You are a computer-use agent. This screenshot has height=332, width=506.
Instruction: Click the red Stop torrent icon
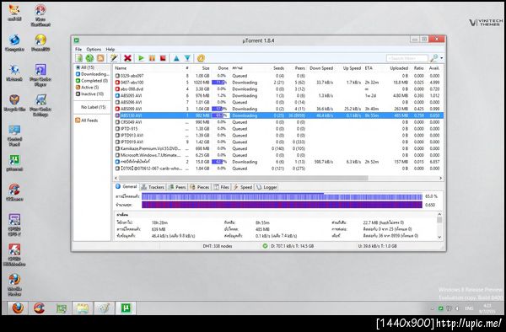pos(163,58)
